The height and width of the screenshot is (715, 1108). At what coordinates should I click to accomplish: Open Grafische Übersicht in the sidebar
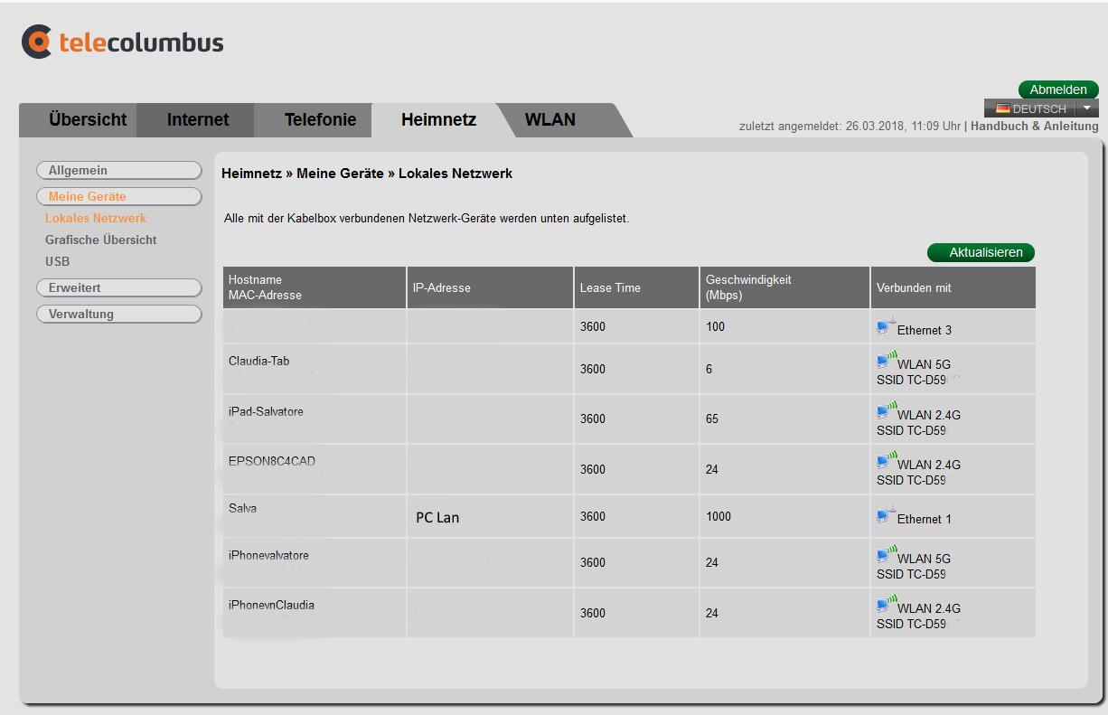(x=101, y=240)
